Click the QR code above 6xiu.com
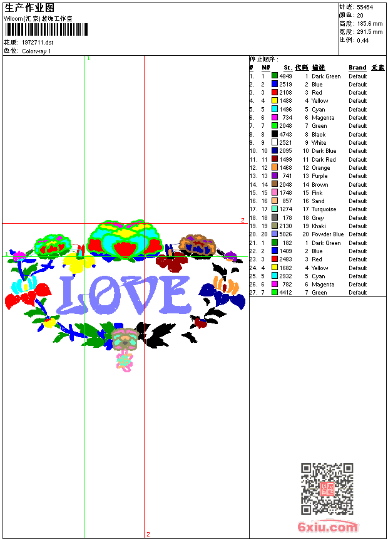The width and height of the screenshot is (388, 539). click(x=327, y=489)
